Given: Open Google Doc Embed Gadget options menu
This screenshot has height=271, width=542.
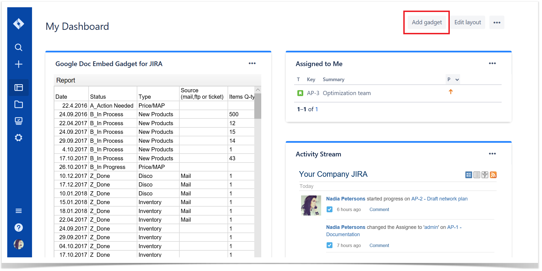Looking at the screenshot, I should (x=252, y=63).
